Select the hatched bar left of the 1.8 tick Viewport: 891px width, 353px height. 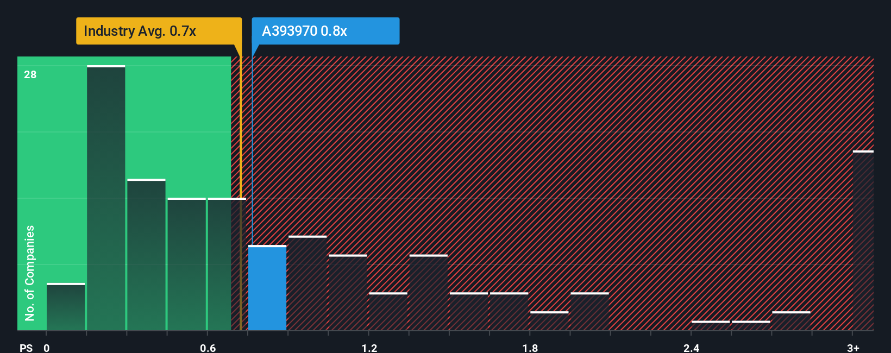coord(509,311)
